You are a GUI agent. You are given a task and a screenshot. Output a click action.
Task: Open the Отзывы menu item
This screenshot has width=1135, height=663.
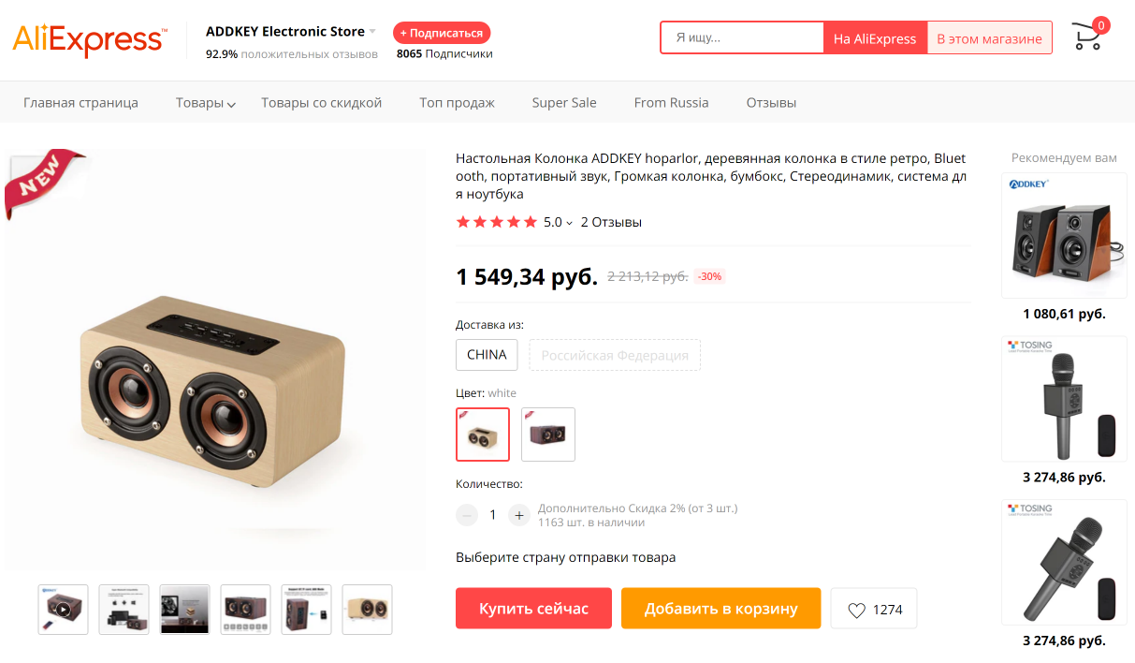coord(771,103)
